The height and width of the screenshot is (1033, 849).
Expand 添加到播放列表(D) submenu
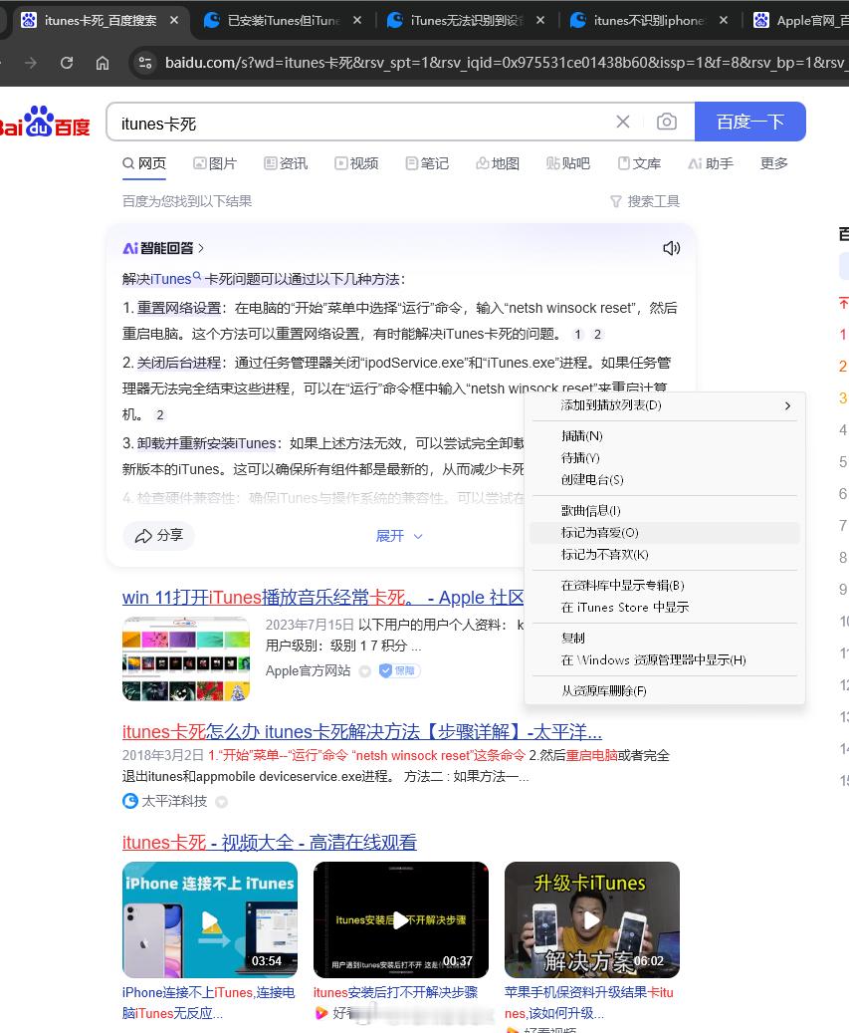click(665, 405)
